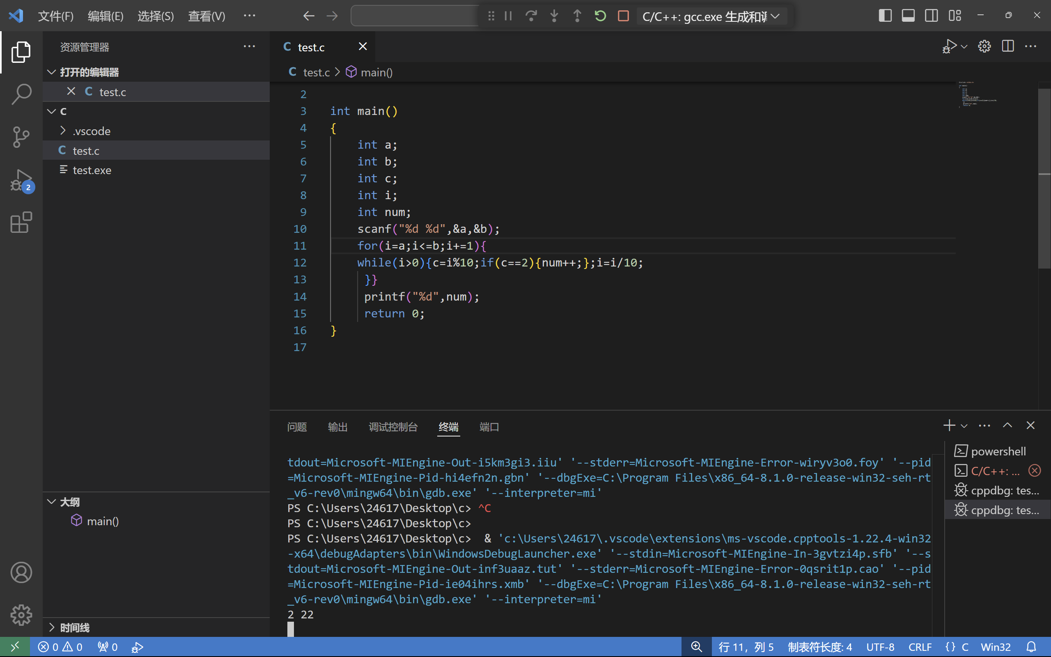Open the Search view in activity bar

click(x=21, y=94)
